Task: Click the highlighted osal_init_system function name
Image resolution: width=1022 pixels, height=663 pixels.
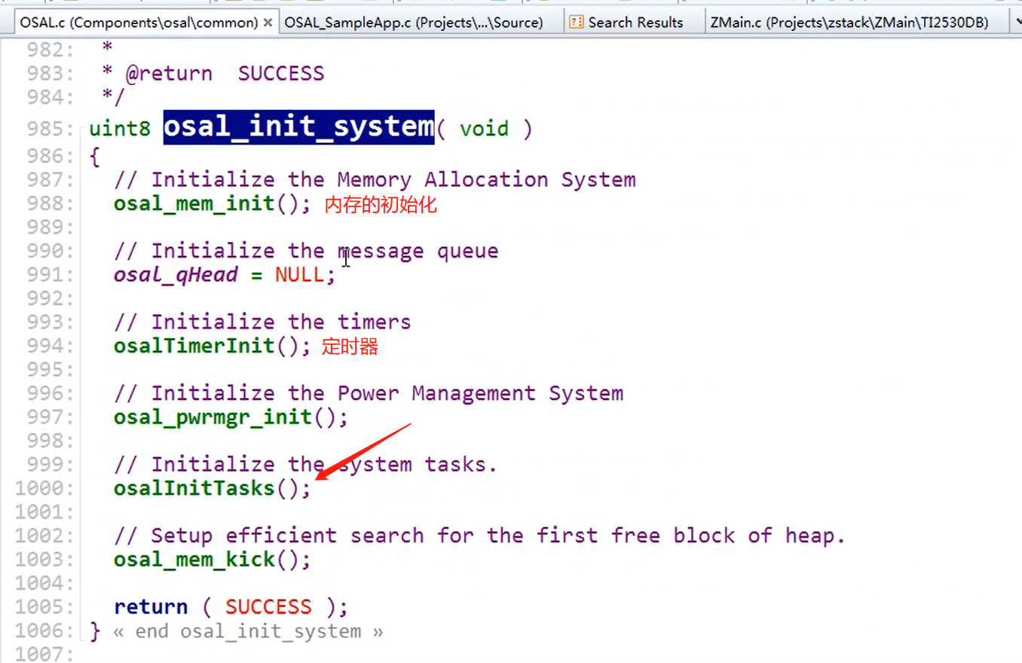Action: [x=298, y=126]
